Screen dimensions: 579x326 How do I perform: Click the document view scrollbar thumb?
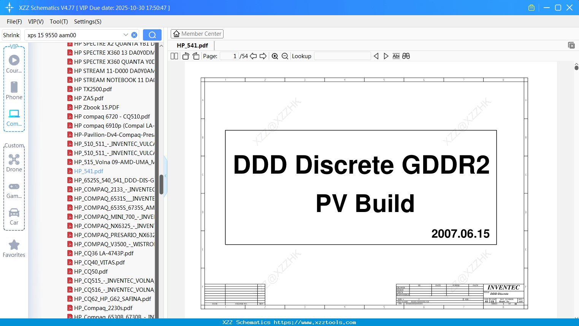click(x=576, y=68)
